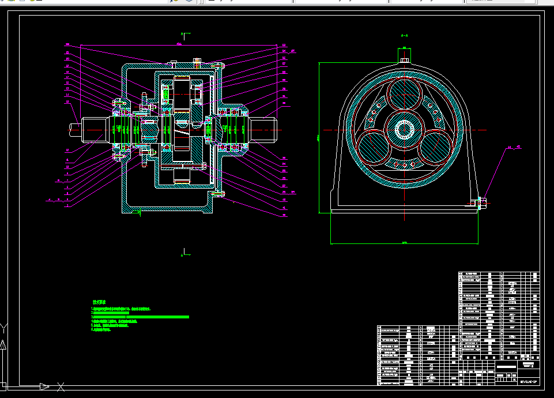Viewport: 554px width, 398px height.
Task: Select the lower-right planet gear in A-A view
Action: pyautogui.click(x=435, y=148)
